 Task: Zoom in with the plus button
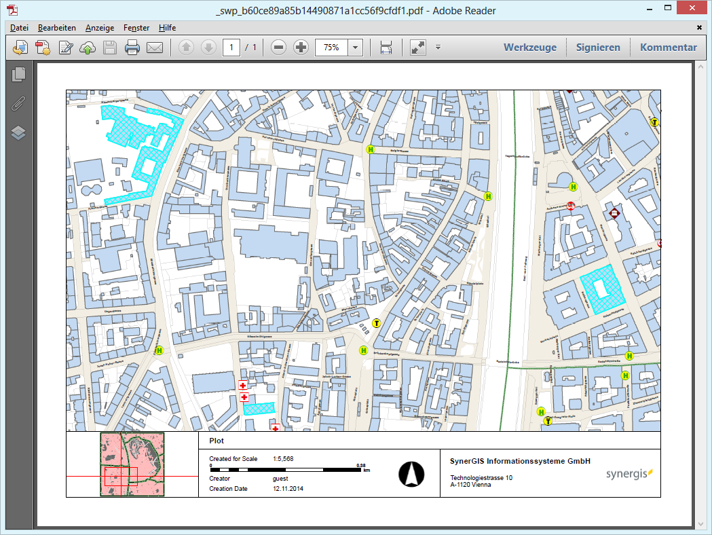(301, 48)
